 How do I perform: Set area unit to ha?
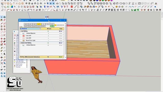48,24
